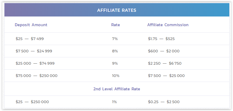The image size is (233, 111).
Task: Click the 7% rate cell
Action: coord(115,39)
